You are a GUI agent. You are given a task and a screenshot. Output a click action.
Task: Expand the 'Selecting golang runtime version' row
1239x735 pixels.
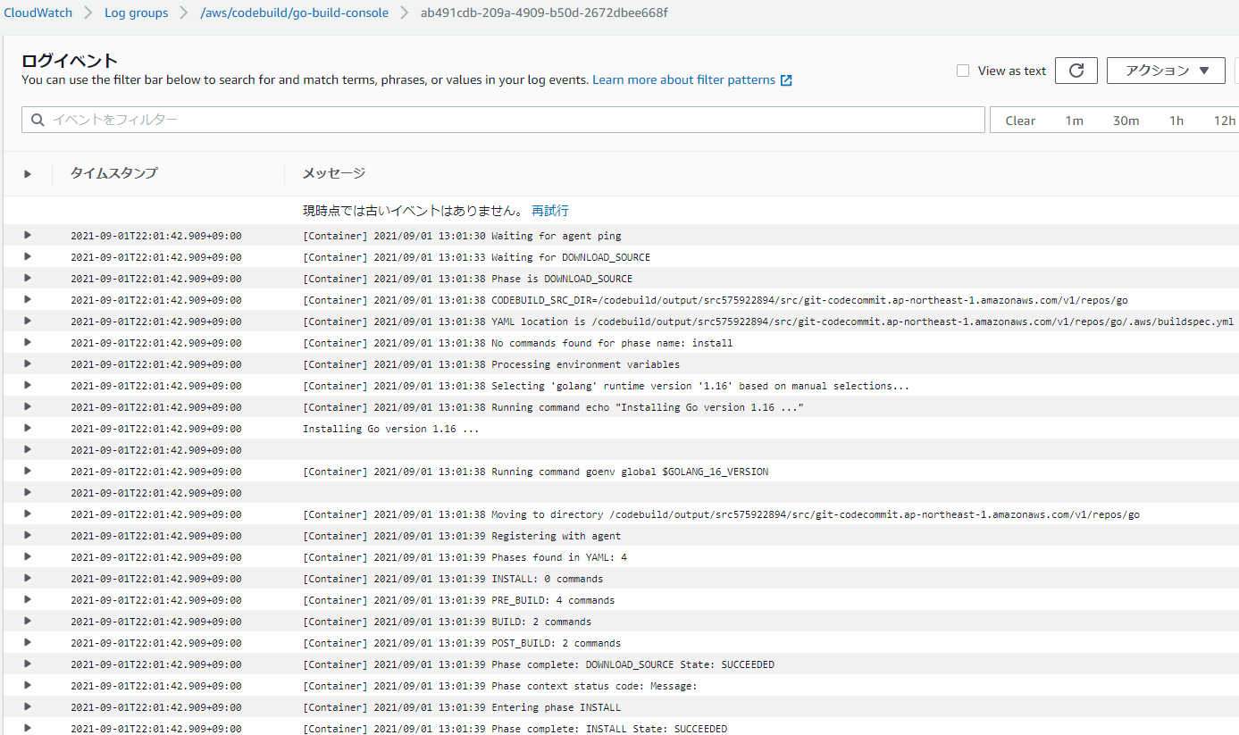[28, 385]
